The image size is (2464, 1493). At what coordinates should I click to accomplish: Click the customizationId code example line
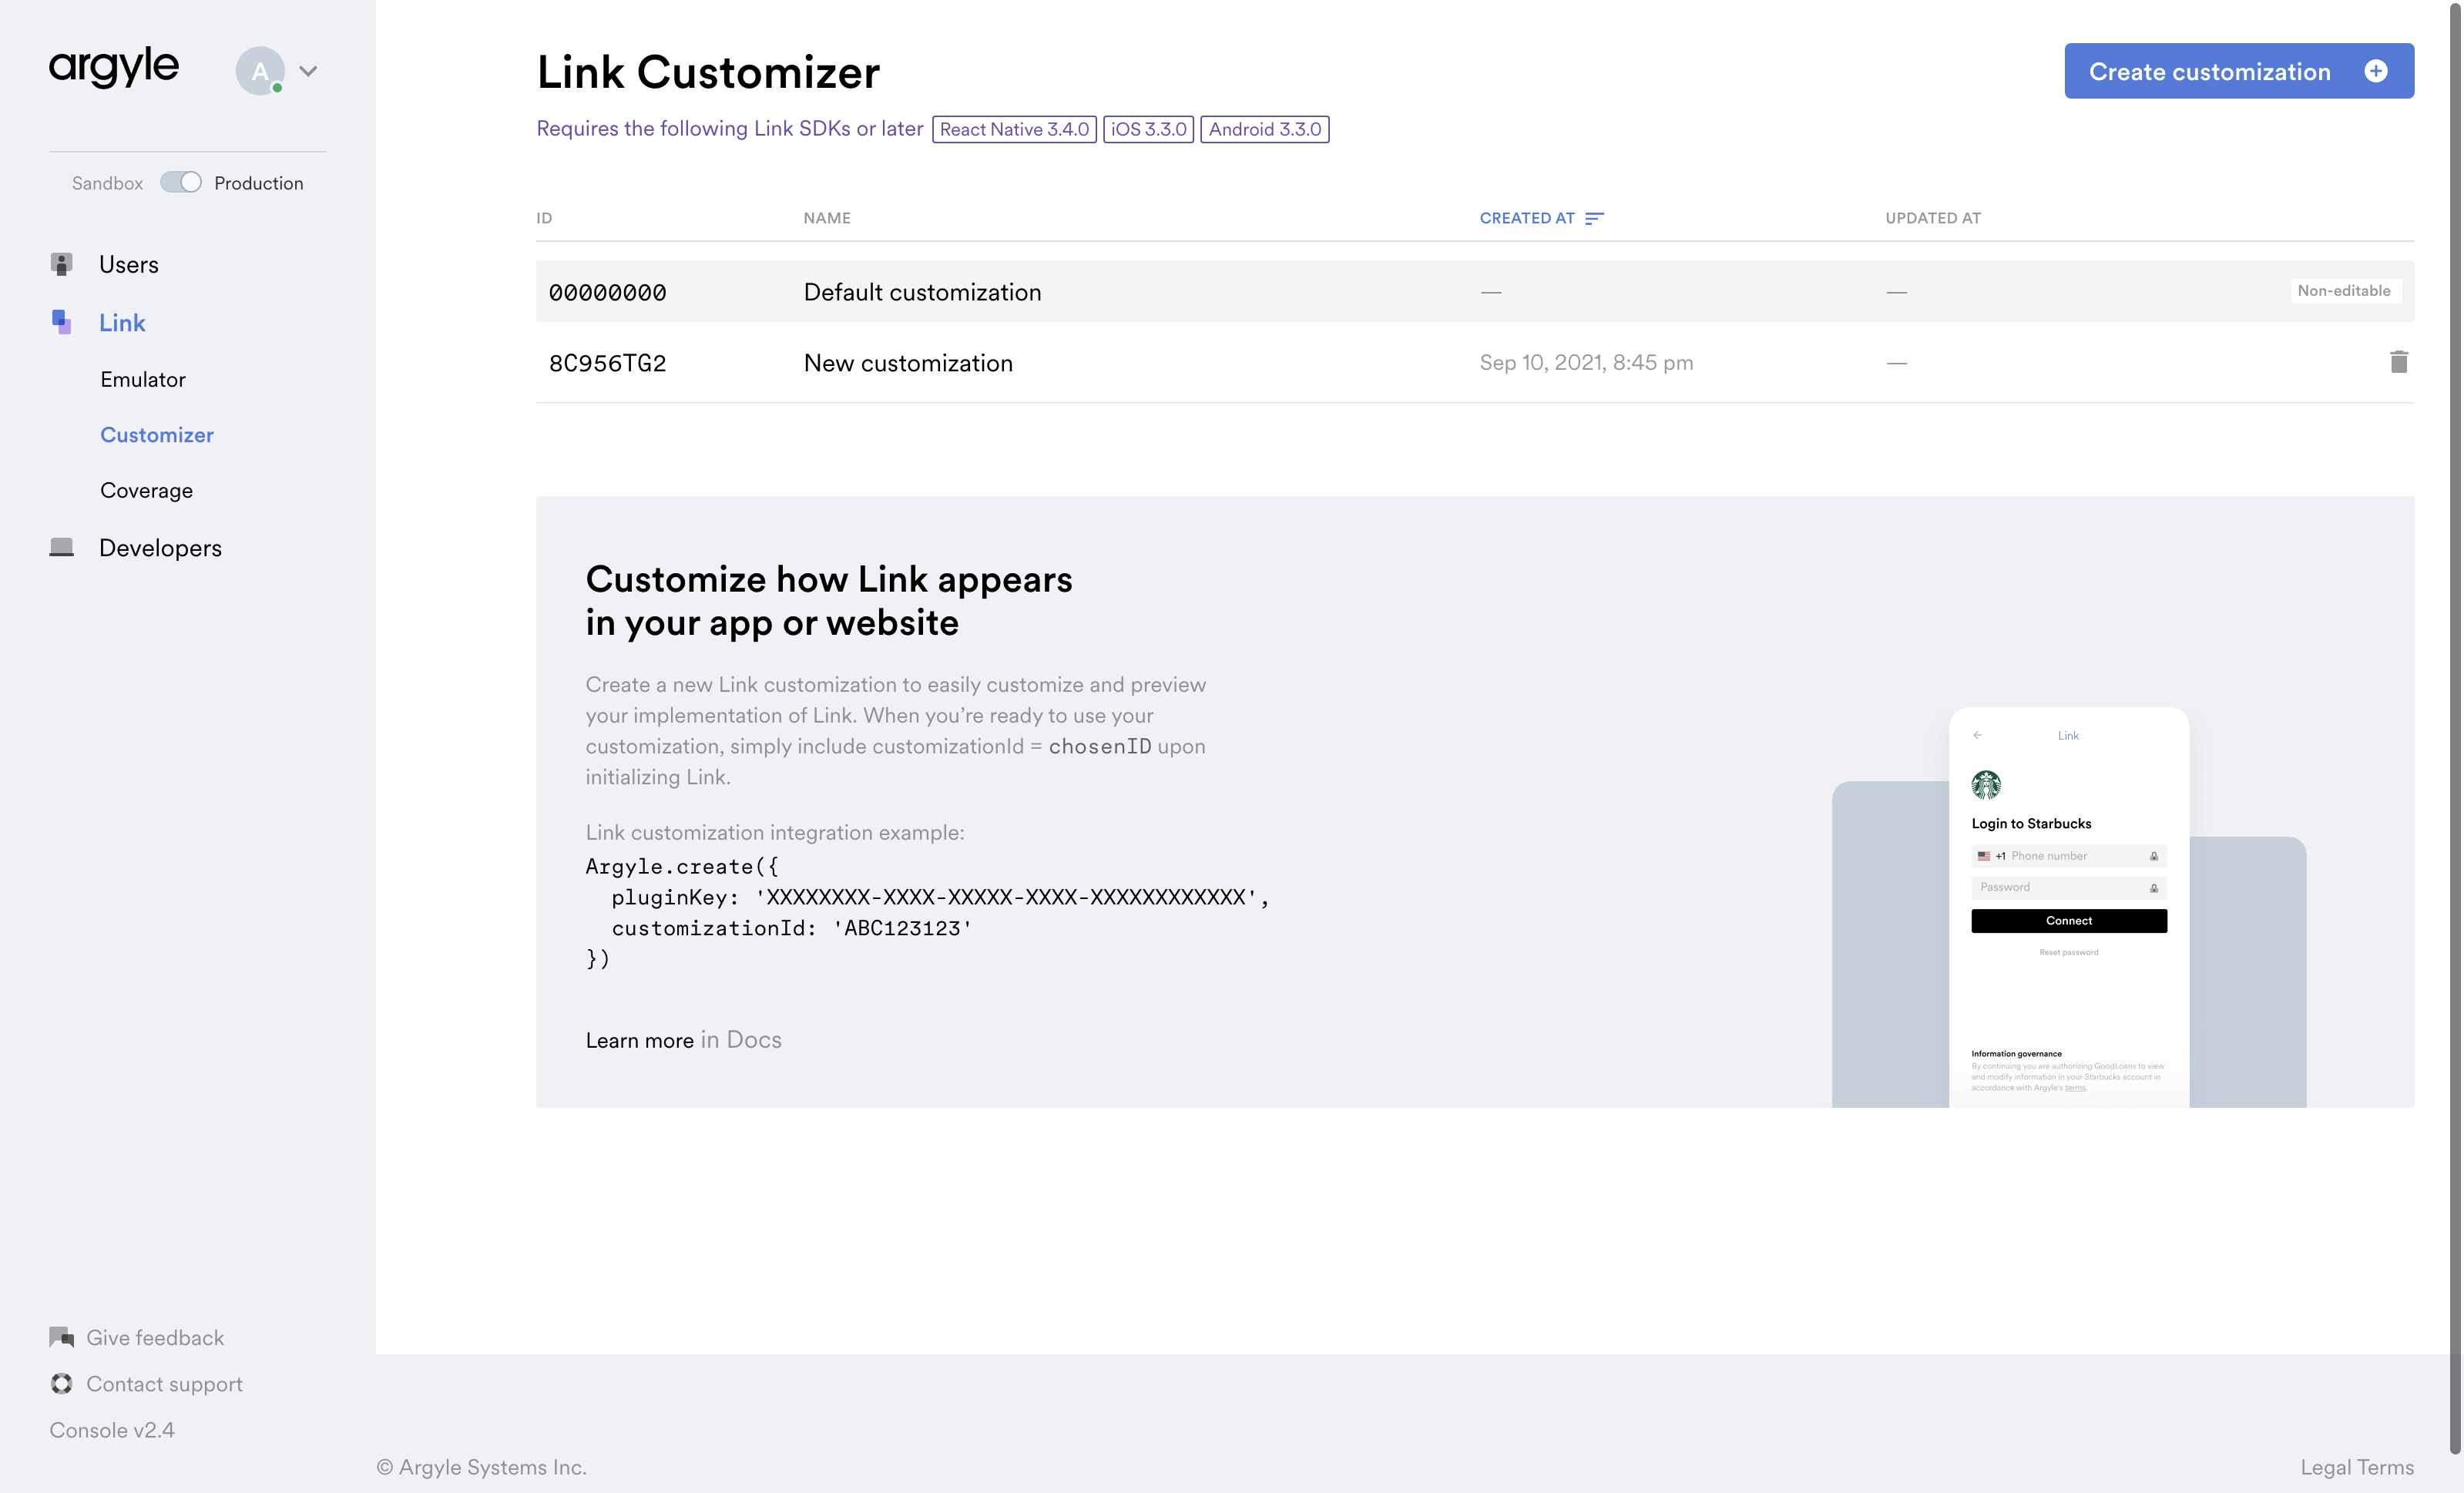pyautogui.click(x=792, y=928)
